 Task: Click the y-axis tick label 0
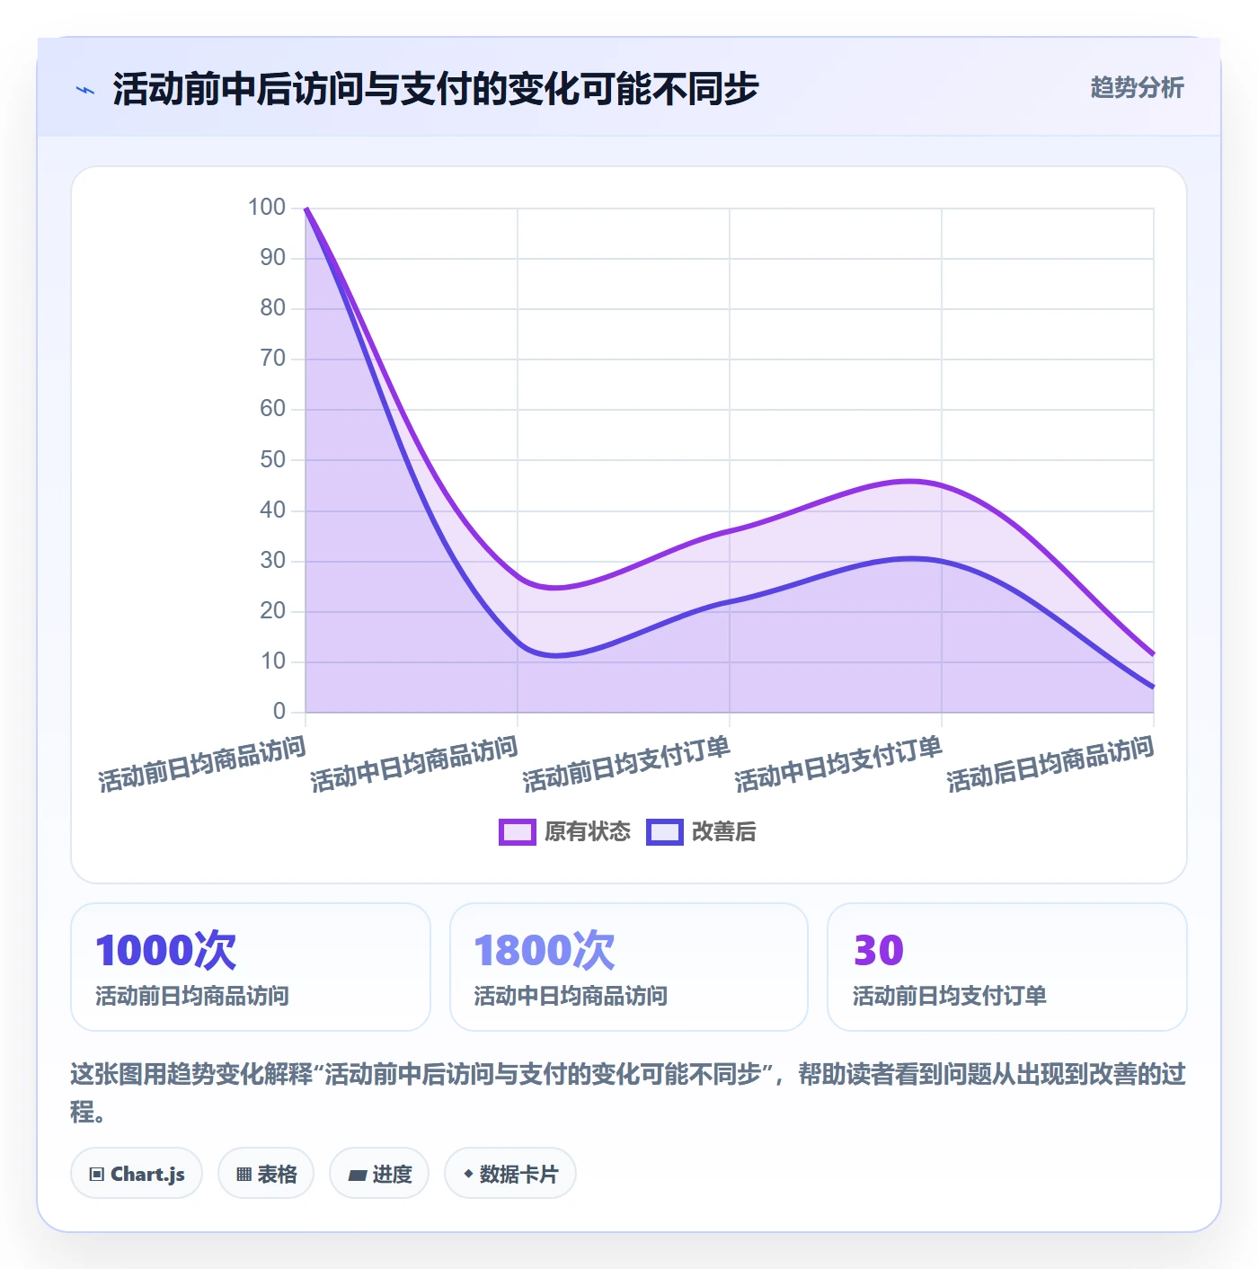279,712
